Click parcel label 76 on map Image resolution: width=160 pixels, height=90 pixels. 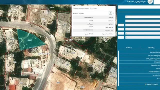point(106,40)
